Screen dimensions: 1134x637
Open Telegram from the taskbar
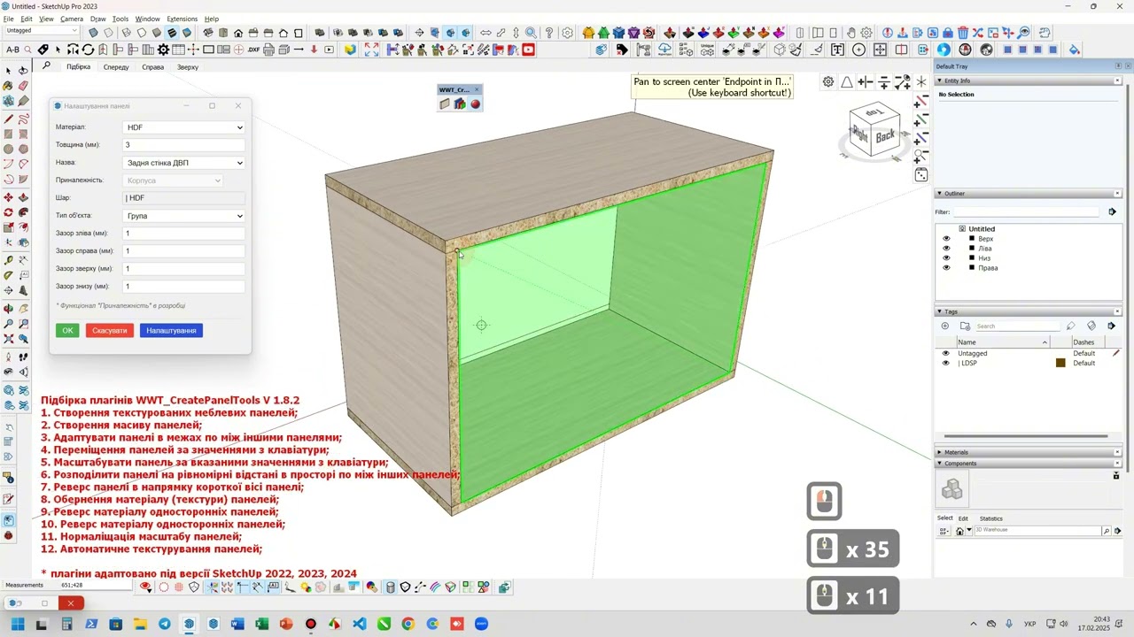pyautogui.click(x=165, y=625)
